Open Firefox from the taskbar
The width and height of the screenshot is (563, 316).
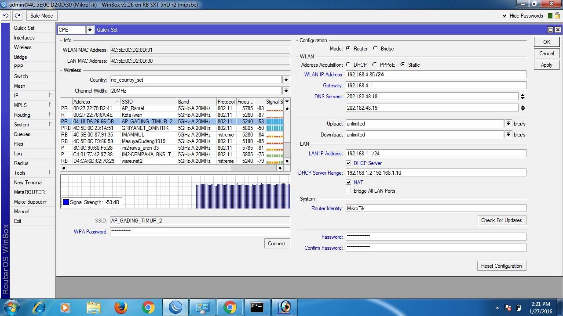pyautogui.click(x=121, y=307)
